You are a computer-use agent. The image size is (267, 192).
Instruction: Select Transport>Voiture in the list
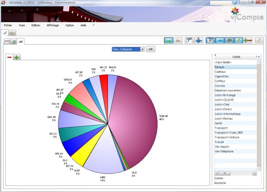(227, 137)
